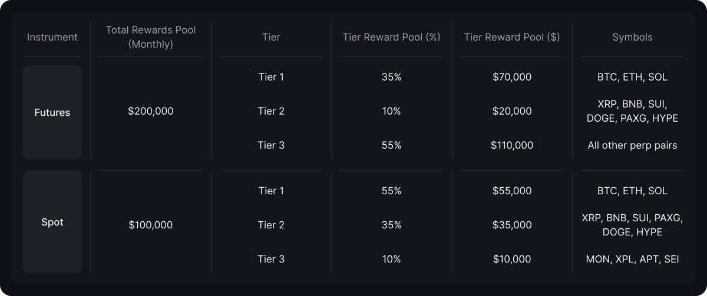Click the $100,000 total rewards value
Screen dimensions: 707x296
pos(151,225)
